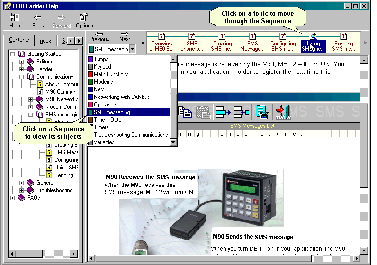Image resolution: width=377 pixels, height=265 pixels.
Task: Select Networking with CANbus in the list
Action: click(128, 97)
